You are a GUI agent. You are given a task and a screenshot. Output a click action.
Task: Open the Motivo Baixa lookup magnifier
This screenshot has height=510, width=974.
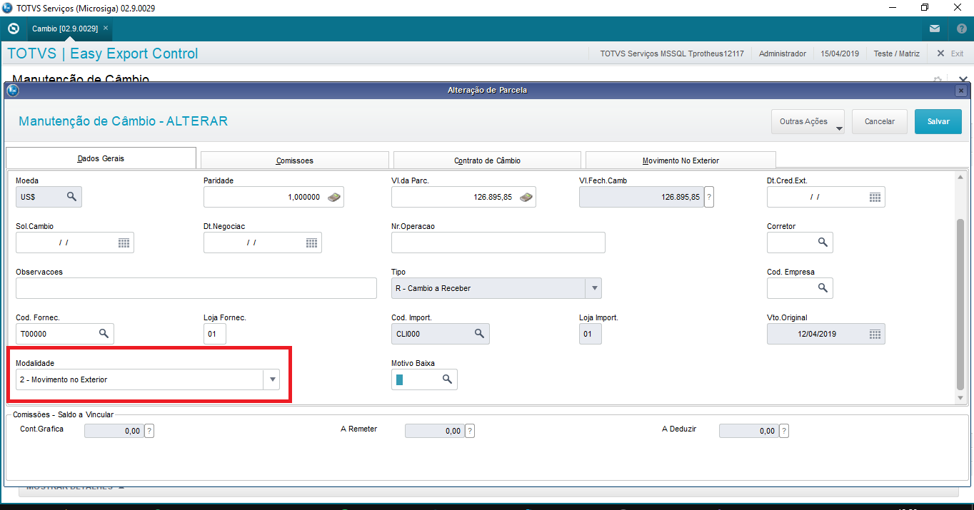click(447, 379)
